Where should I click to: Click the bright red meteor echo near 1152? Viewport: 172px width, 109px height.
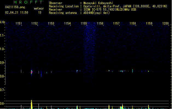click(x=31, y=72)
